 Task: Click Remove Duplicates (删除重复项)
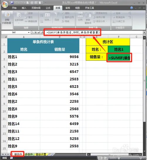point(88,18)
